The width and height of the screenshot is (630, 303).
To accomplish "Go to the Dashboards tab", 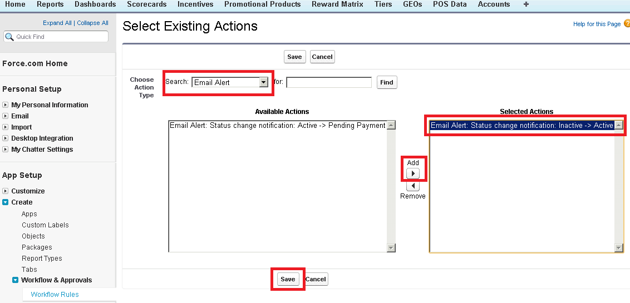I will coord(95,4).
